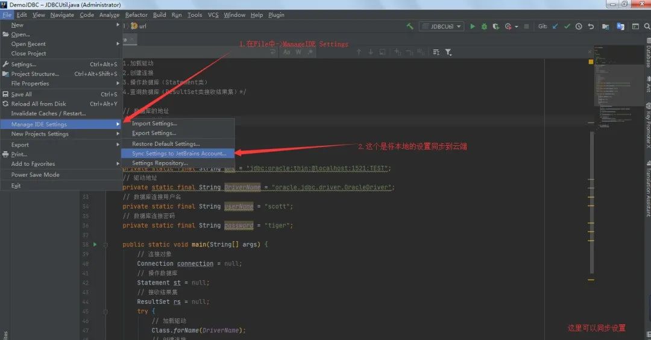
Task: Update project with the blue Git arrow
Action: (555, 26)
